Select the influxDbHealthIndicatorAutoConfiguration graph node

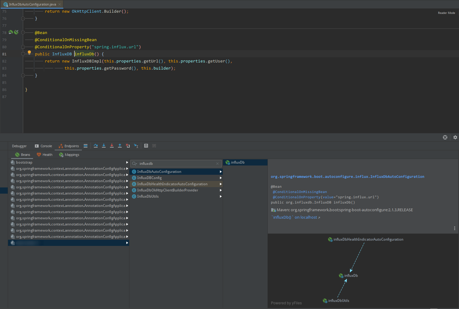click(365, 239)
